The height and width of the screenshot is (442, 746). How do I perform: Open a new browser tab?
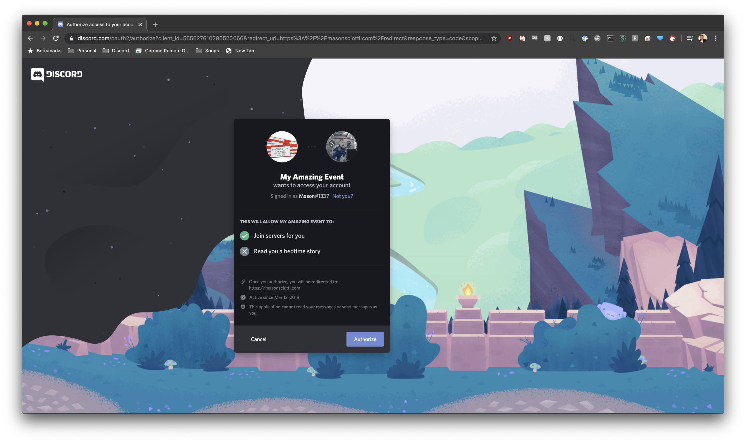click(x=155, y=24)
